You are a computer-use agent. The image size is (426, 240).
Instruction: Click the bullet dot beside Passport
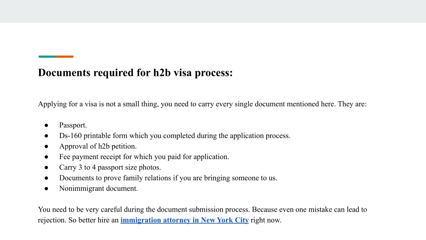click(47, 125)
